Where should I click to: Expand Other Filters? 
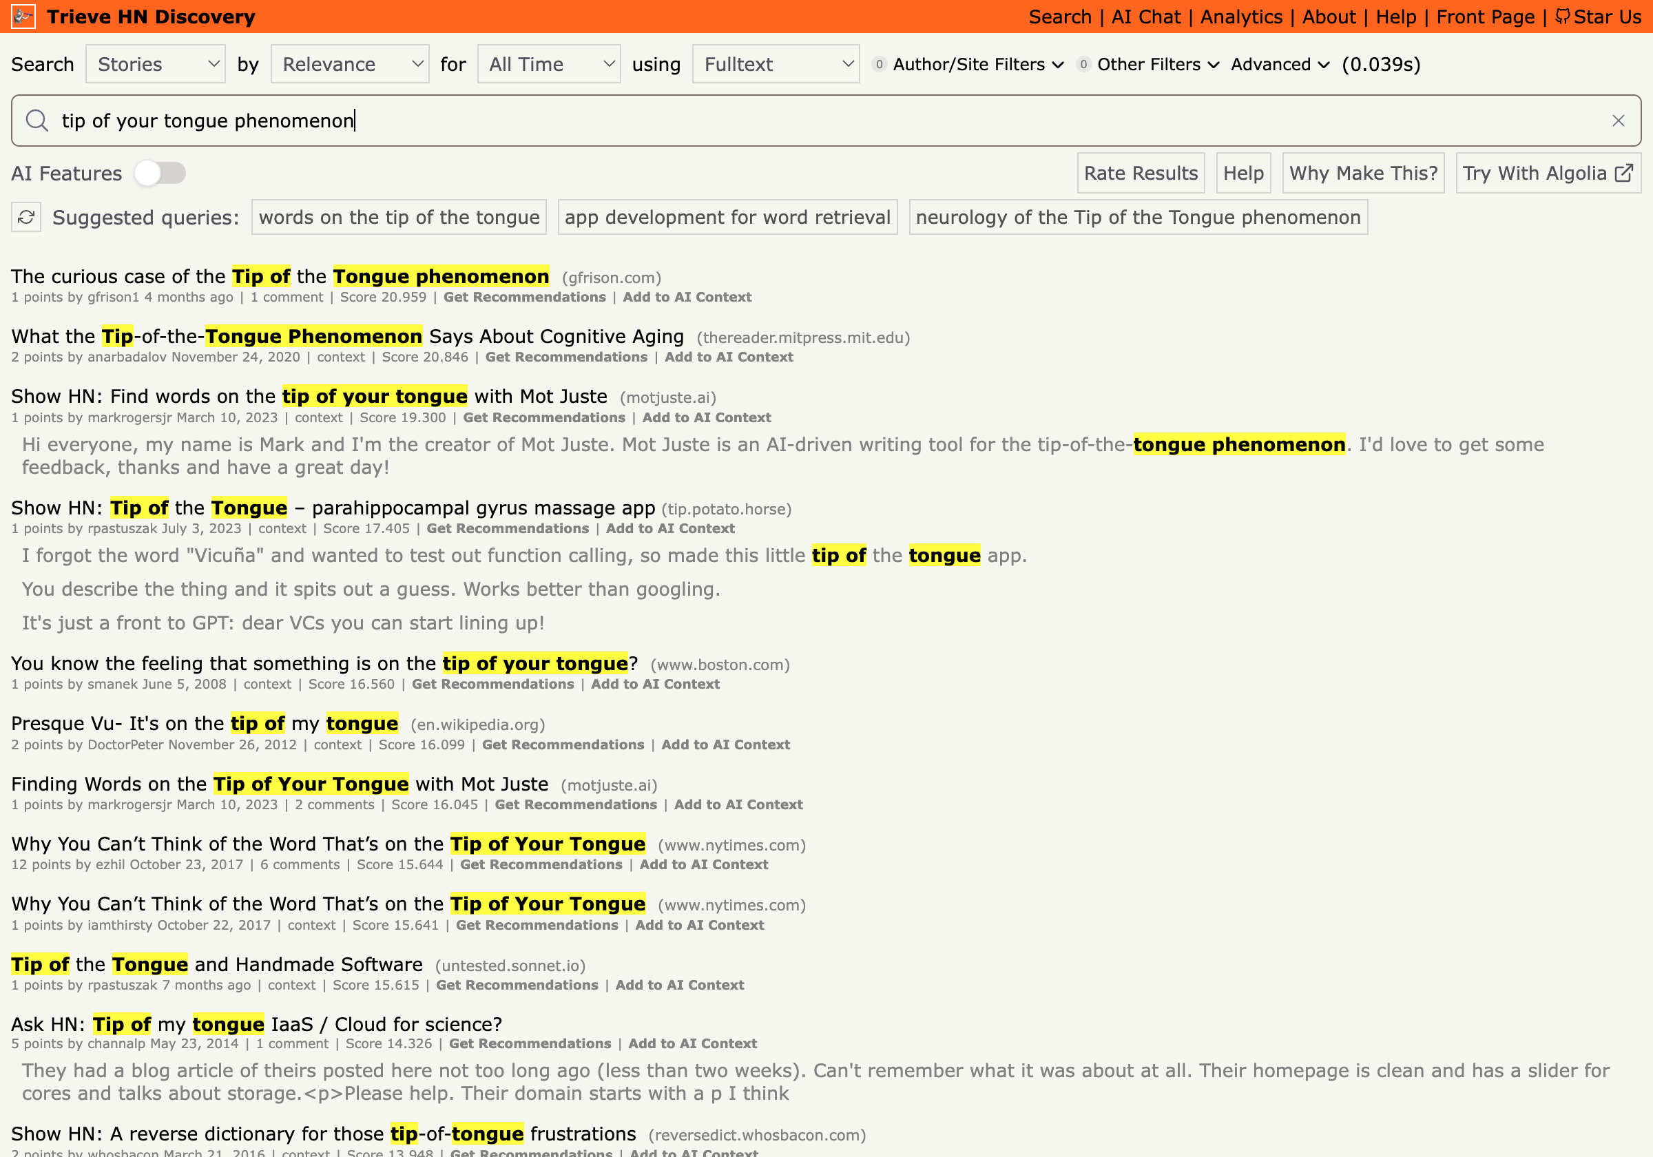click(x=1147, y=64)
